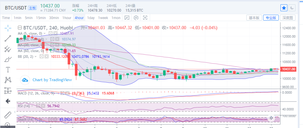Open the pattern drawing tools

pyautogui.click(x=8, y=80)
